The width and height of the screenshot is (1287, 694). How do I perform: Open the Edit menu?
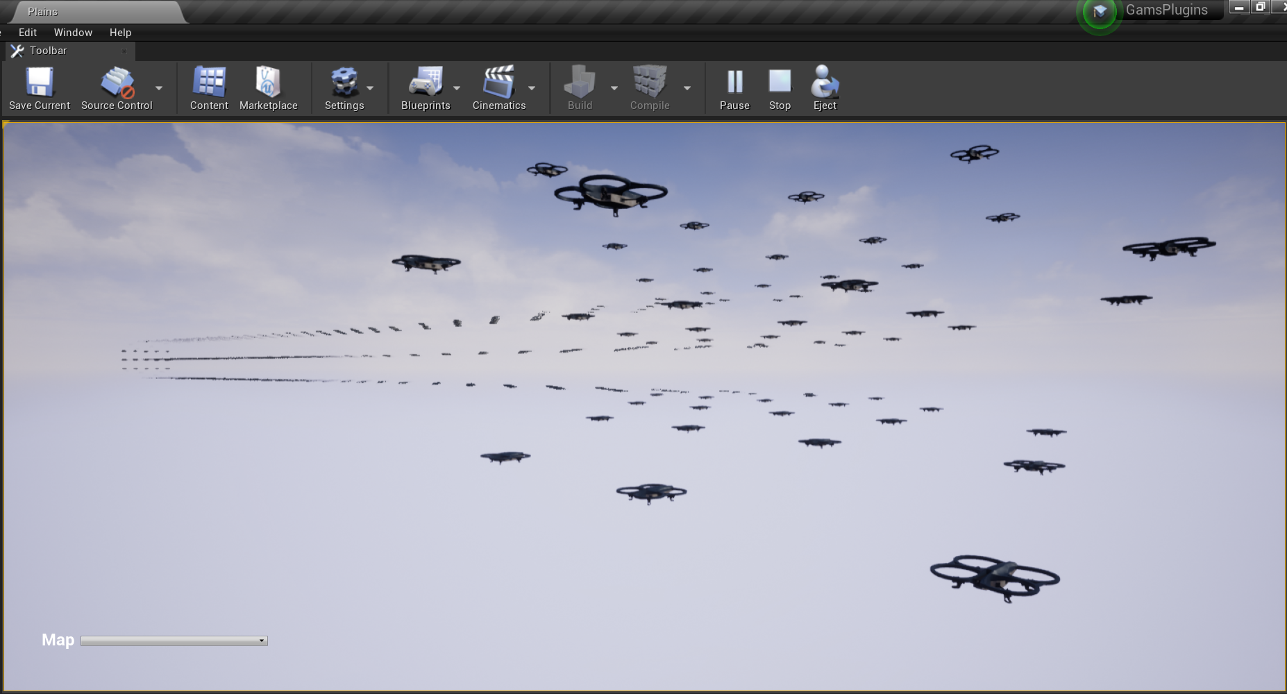point(26,32)
